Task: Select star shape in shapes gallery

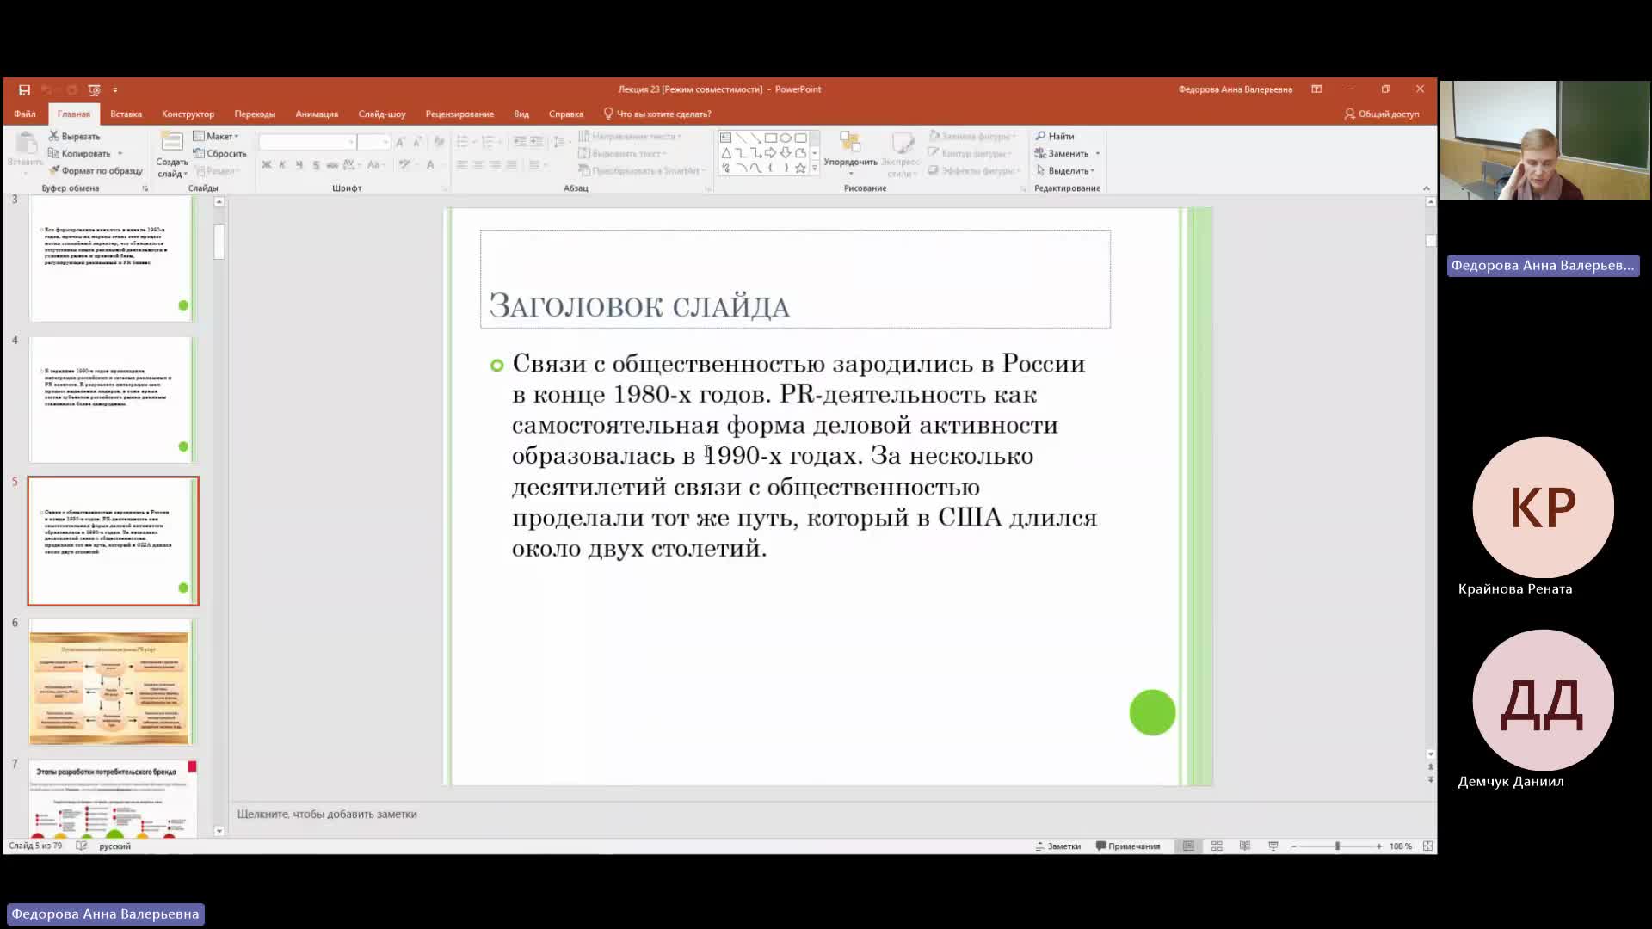Action: click(800, 168)
